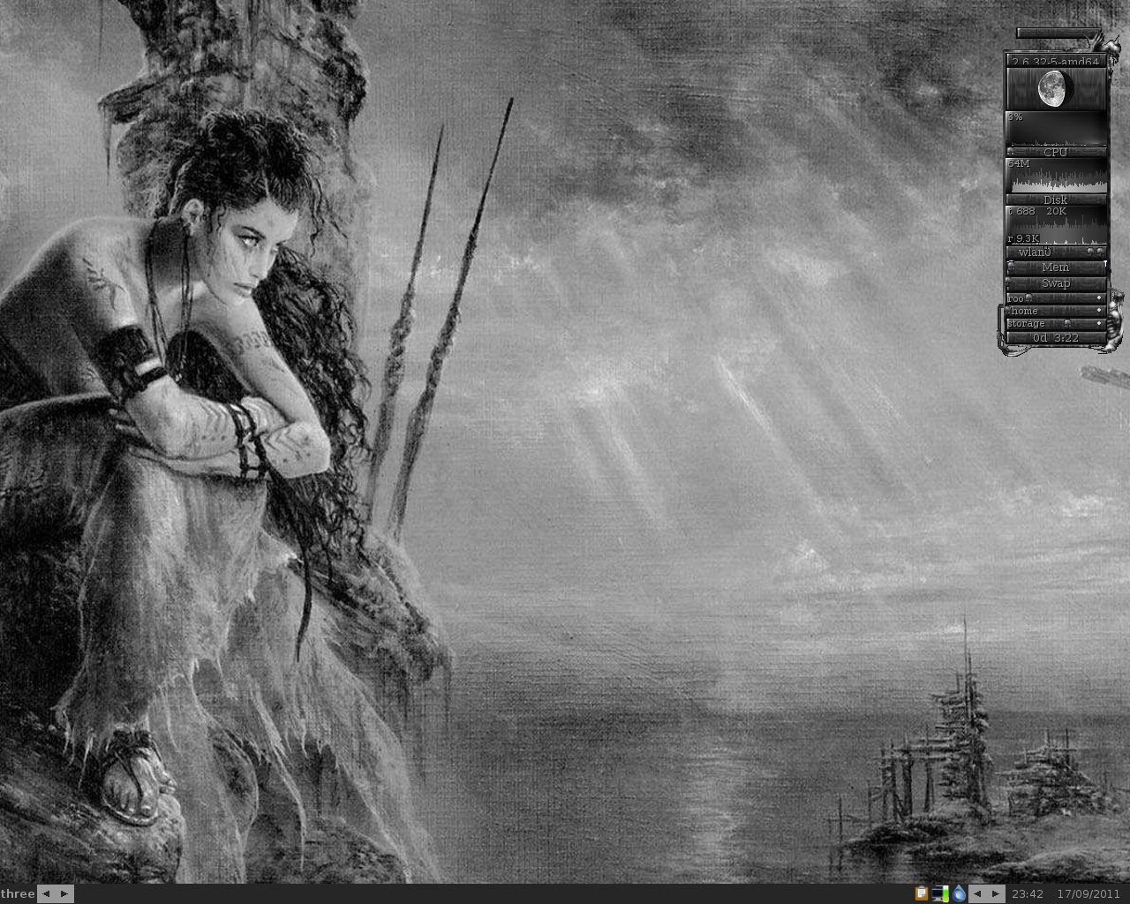Click the Mem meter panel
Image resolution: width=1130 pixels, height=904 pixels.
(1056, 267)
